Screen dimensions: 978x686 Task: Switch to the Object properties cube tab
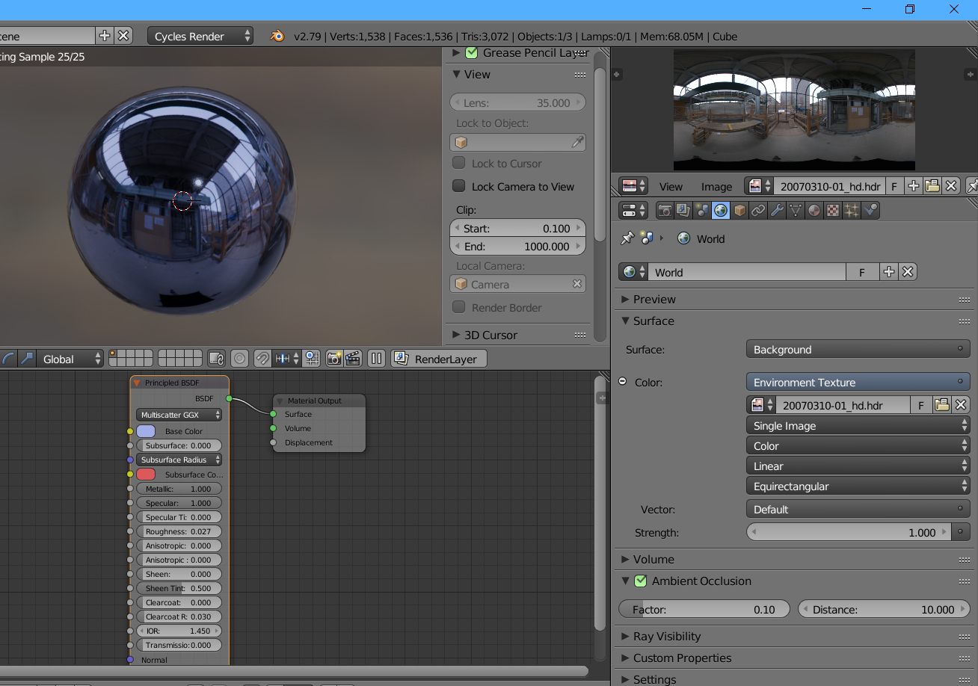739,211
